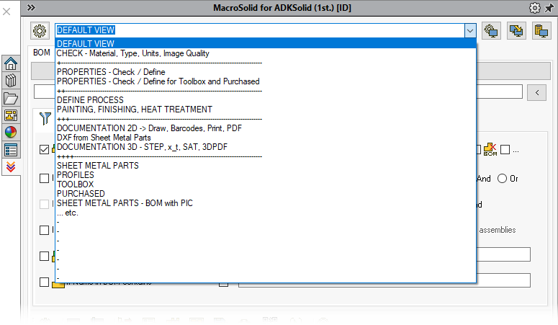558x325 pixels.
Task: Open the form layout sidebar icon
Action: coord(11,115)
